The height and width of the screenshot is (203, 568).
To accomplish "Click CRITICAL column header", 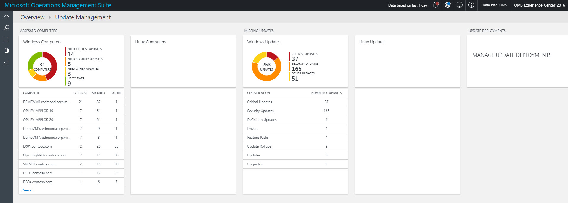I will 81,93.
